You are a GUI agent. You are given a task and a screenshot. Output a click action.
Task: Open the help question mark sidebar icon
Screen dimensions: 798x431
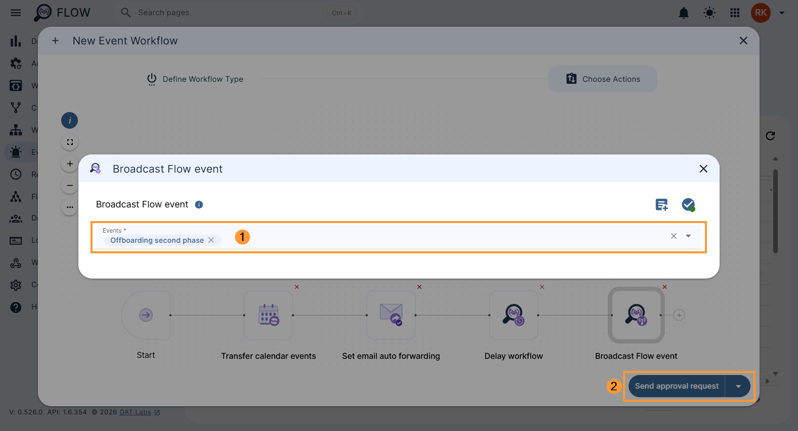[x=16, y=307]
